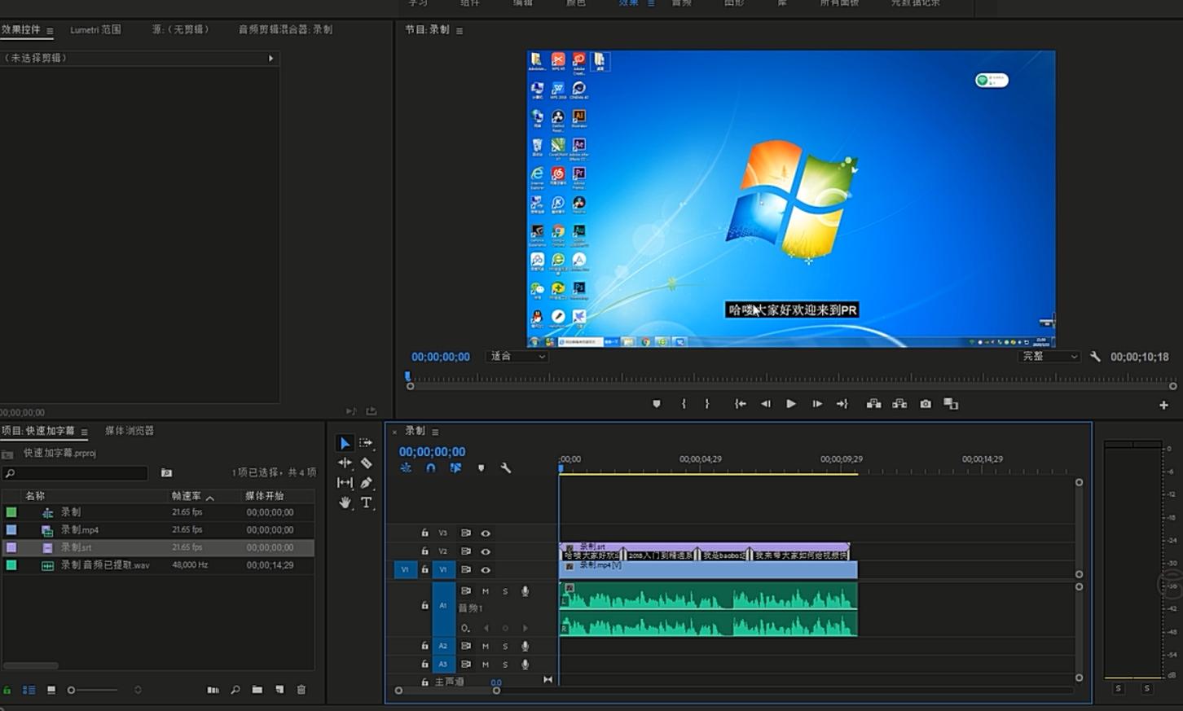Mute audio track A1
This screenshot has height=711, width=1183.
coord(486,591)
